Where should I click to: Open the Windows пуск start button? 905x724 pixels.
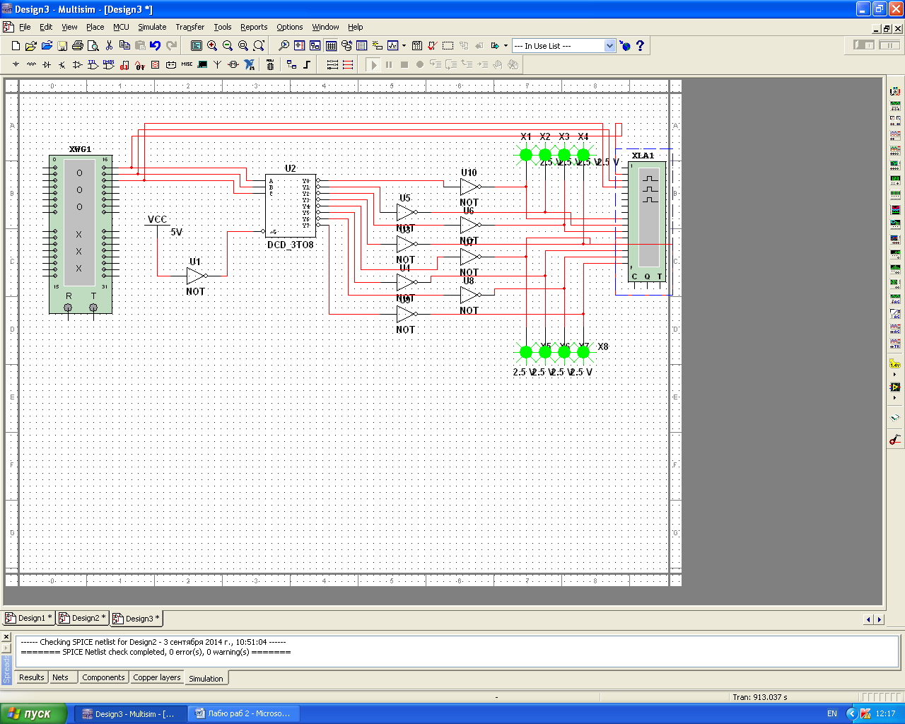(x=34, y=713)
